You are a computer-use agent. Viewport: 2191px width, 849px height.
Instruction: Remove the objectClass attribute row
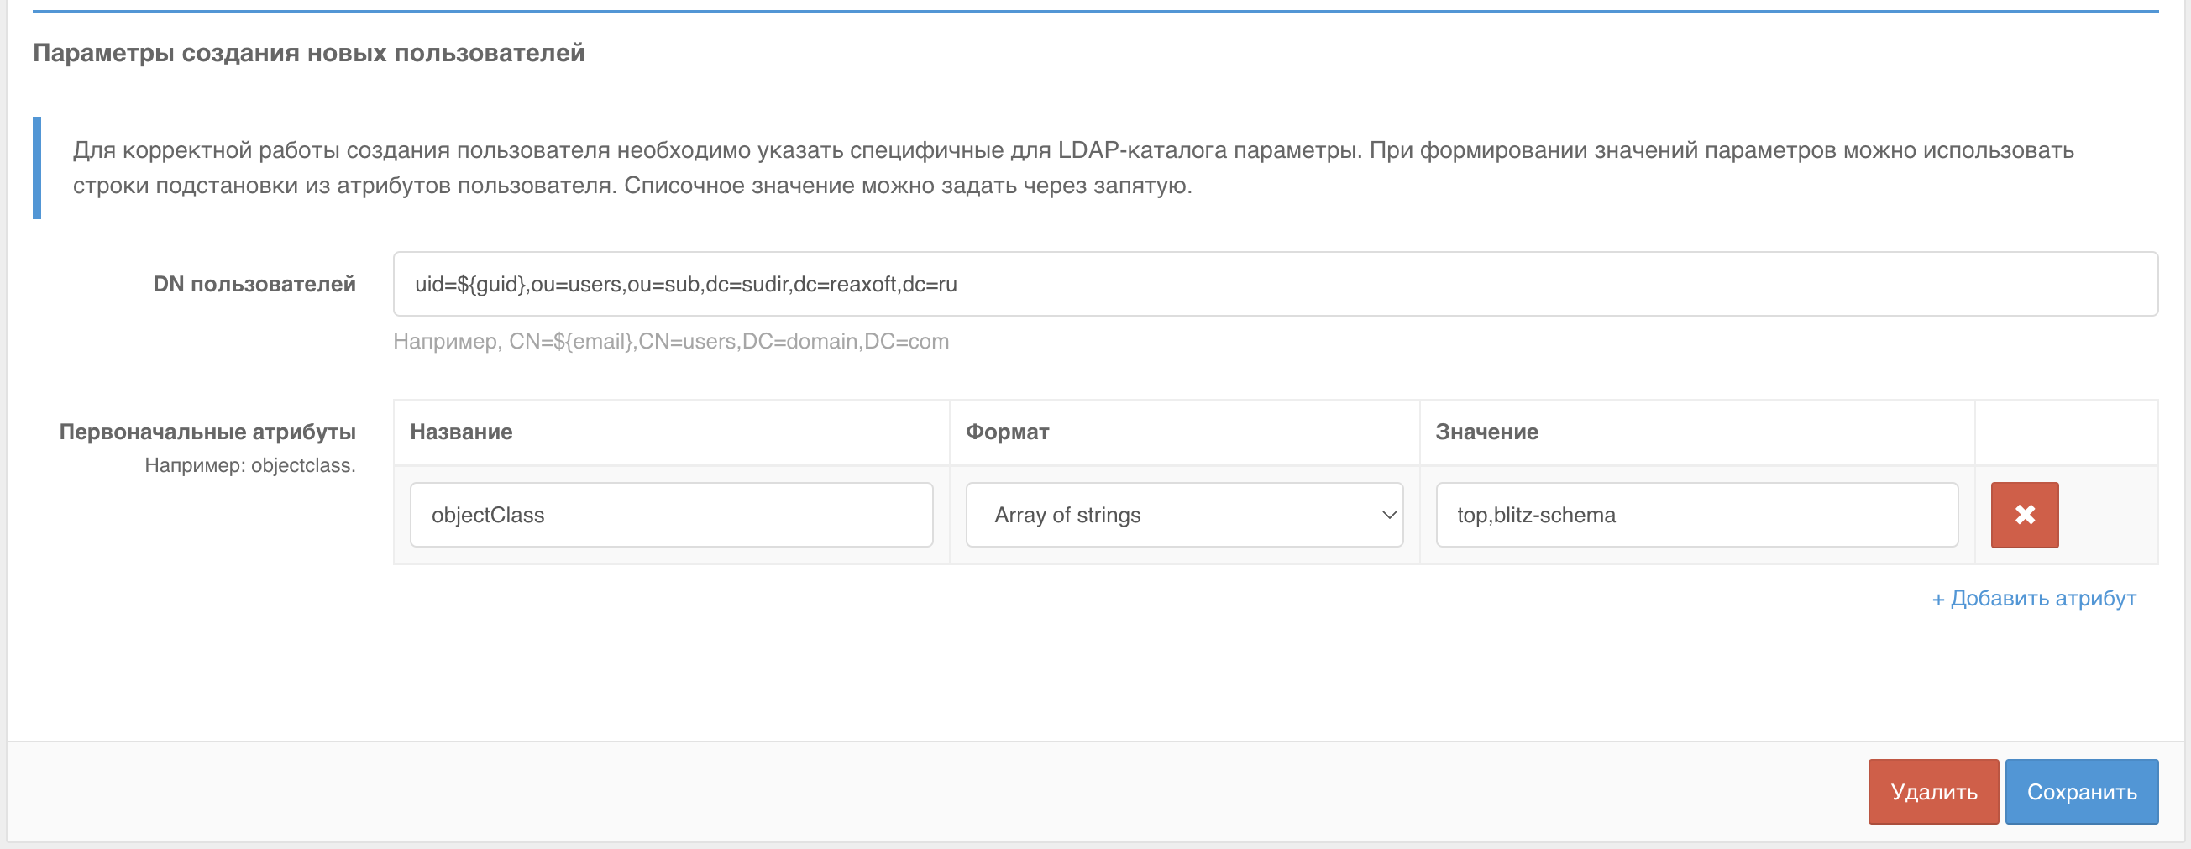point(2022,515)
